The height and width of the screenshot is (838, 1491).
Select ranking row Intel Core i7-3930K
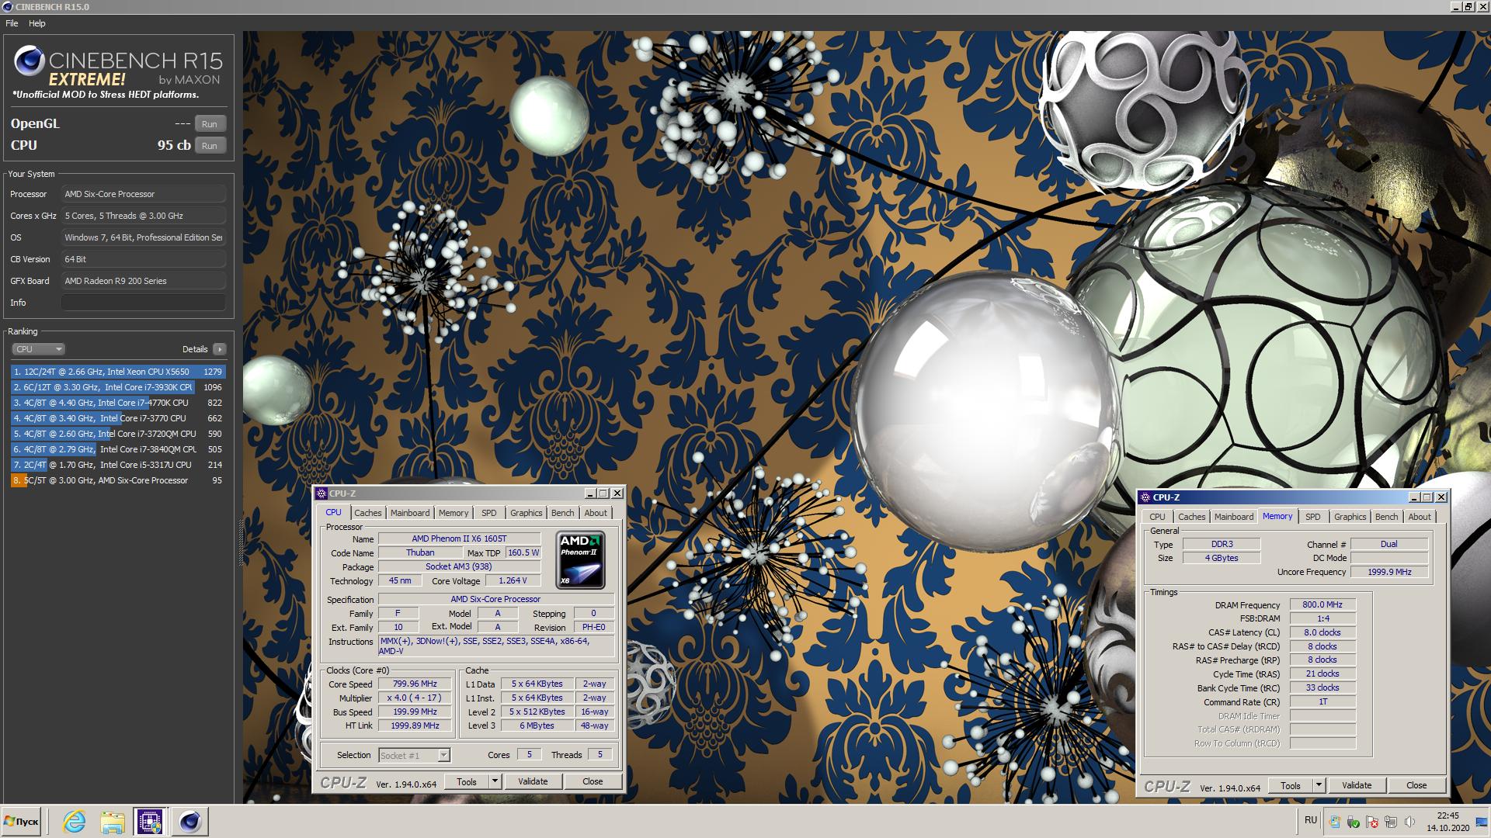point(118,387)
